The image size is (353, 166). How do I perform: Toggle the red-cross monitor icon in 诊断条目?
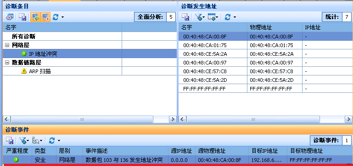46,17
